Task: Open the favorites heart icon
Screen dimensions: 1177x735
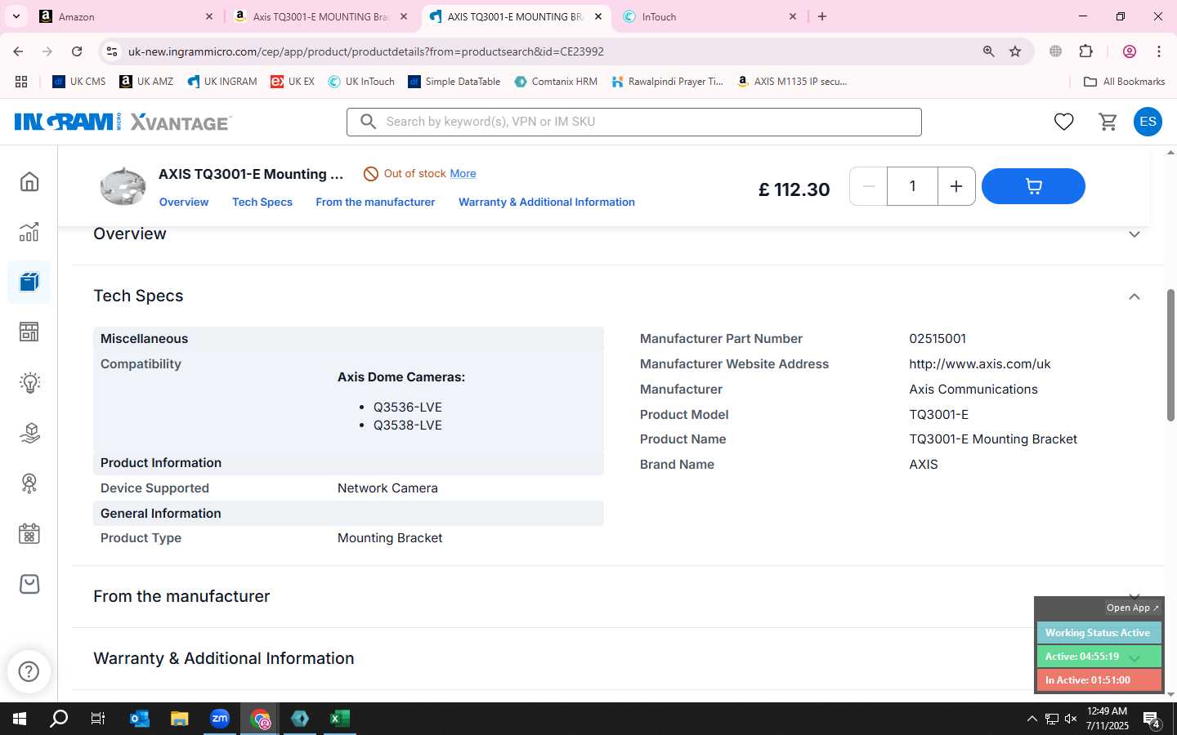Action: click(1063, 122)
